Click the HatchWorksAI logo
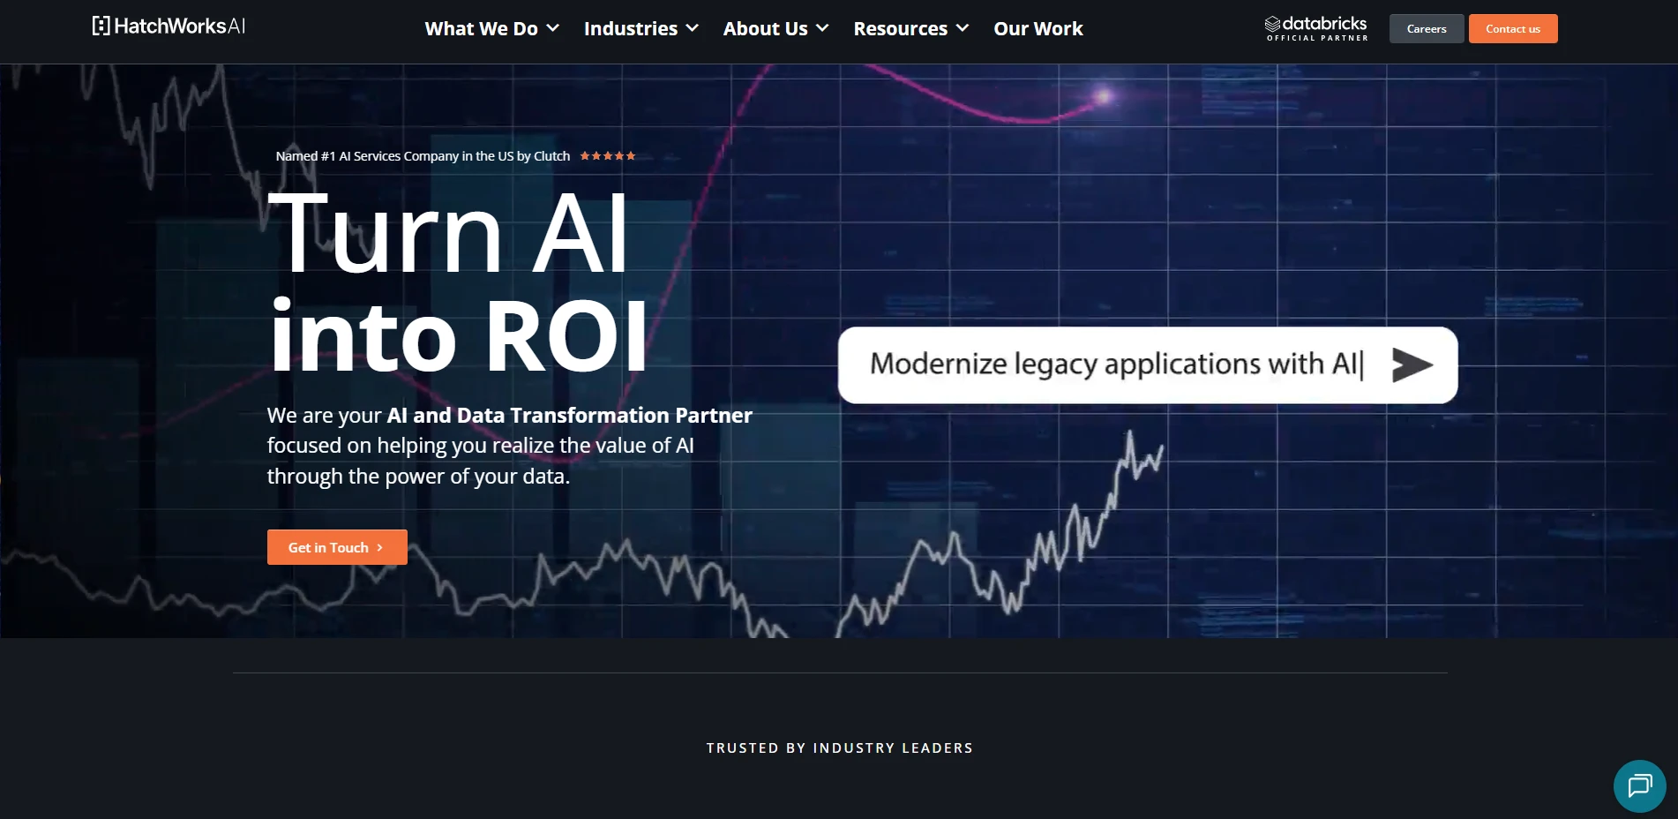 point(169,26)
